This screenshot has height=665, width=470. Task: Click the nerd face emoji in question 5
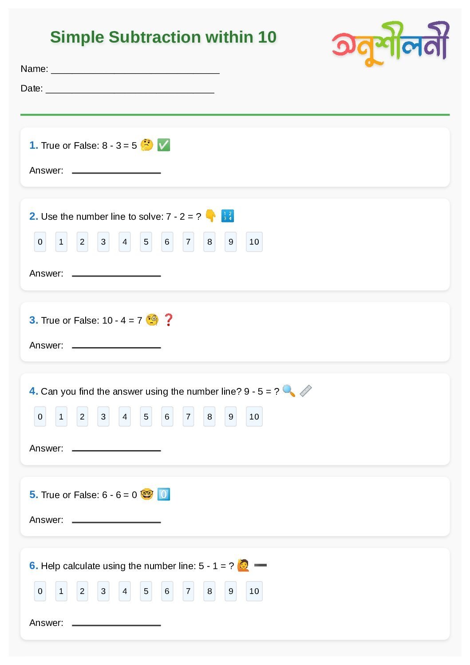(146, 494)
